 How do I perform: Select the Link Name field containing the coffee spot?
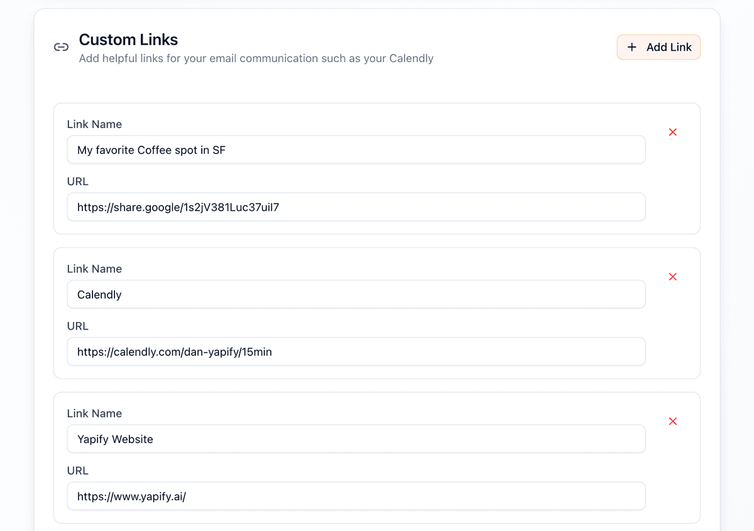click(x=356, y=149)
